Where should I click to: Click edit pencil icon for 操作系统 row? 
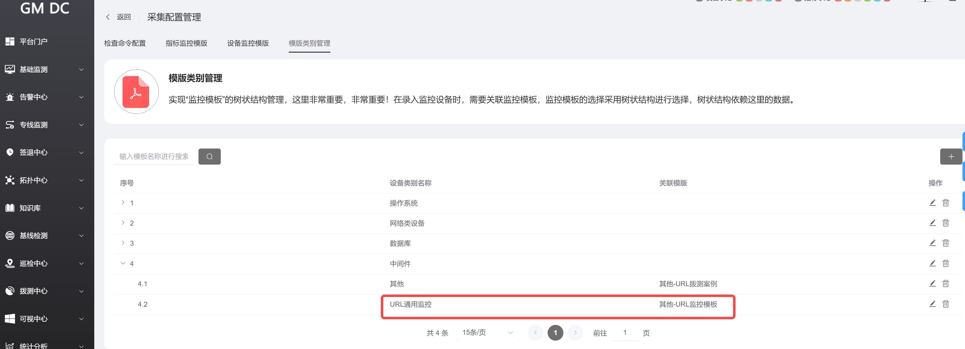(x=932, y=203)
